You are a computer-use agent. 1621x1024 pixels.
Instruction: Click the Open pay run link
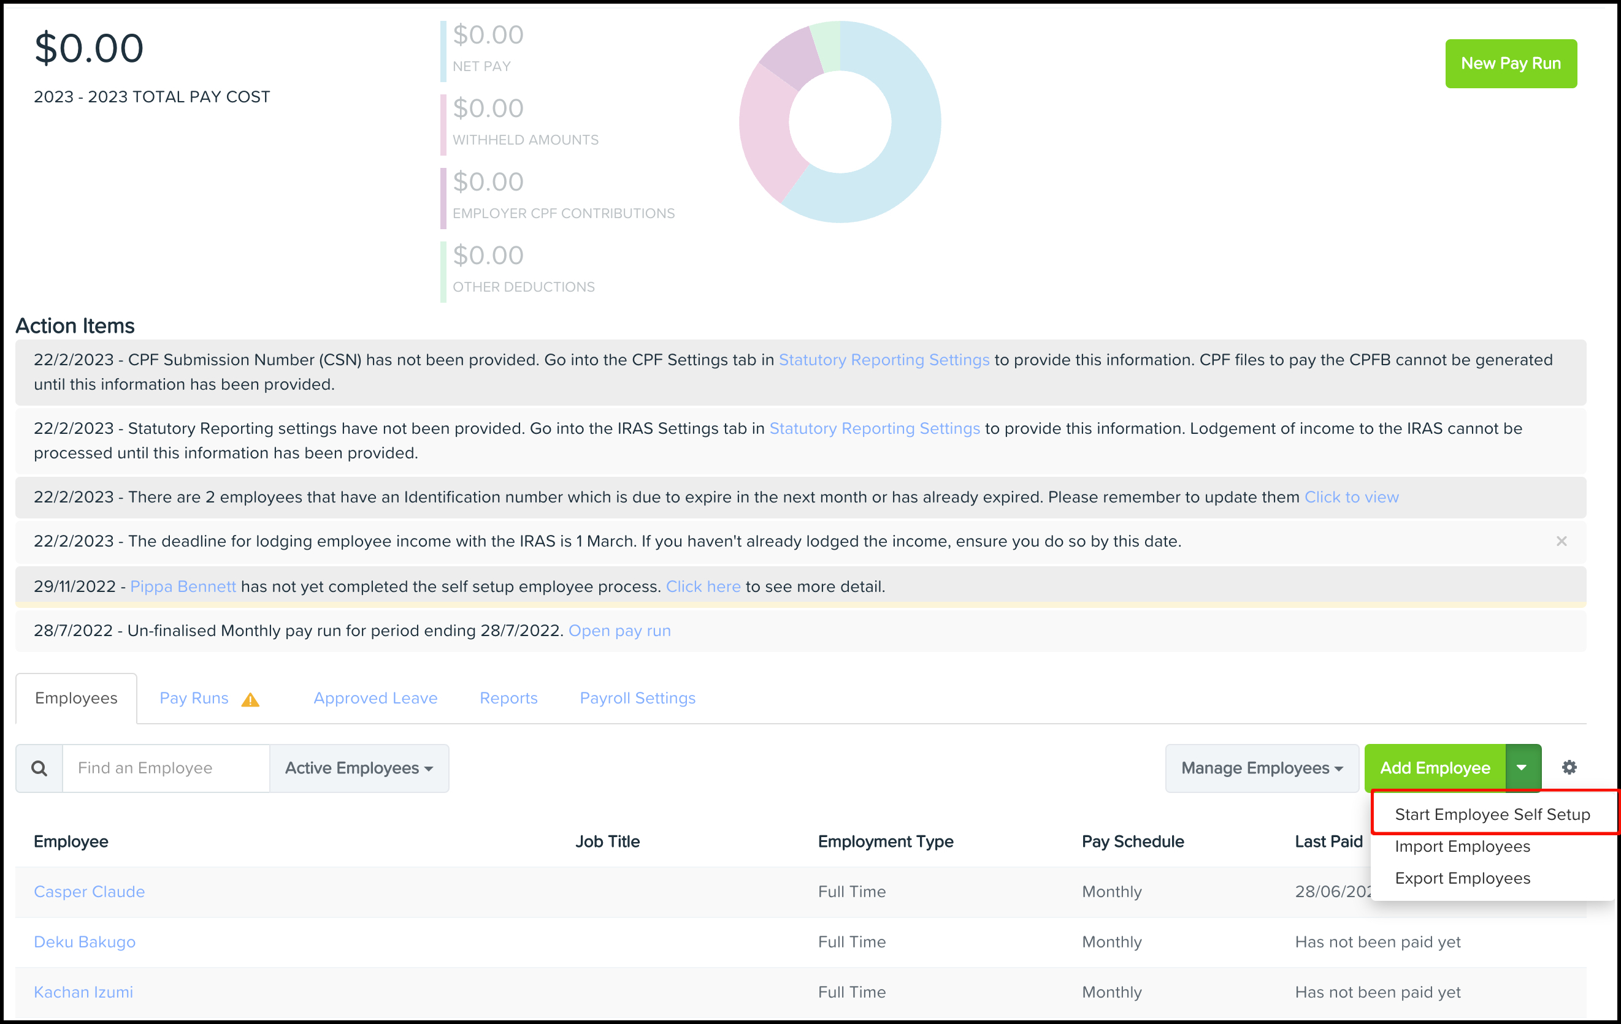click(619, 631)
